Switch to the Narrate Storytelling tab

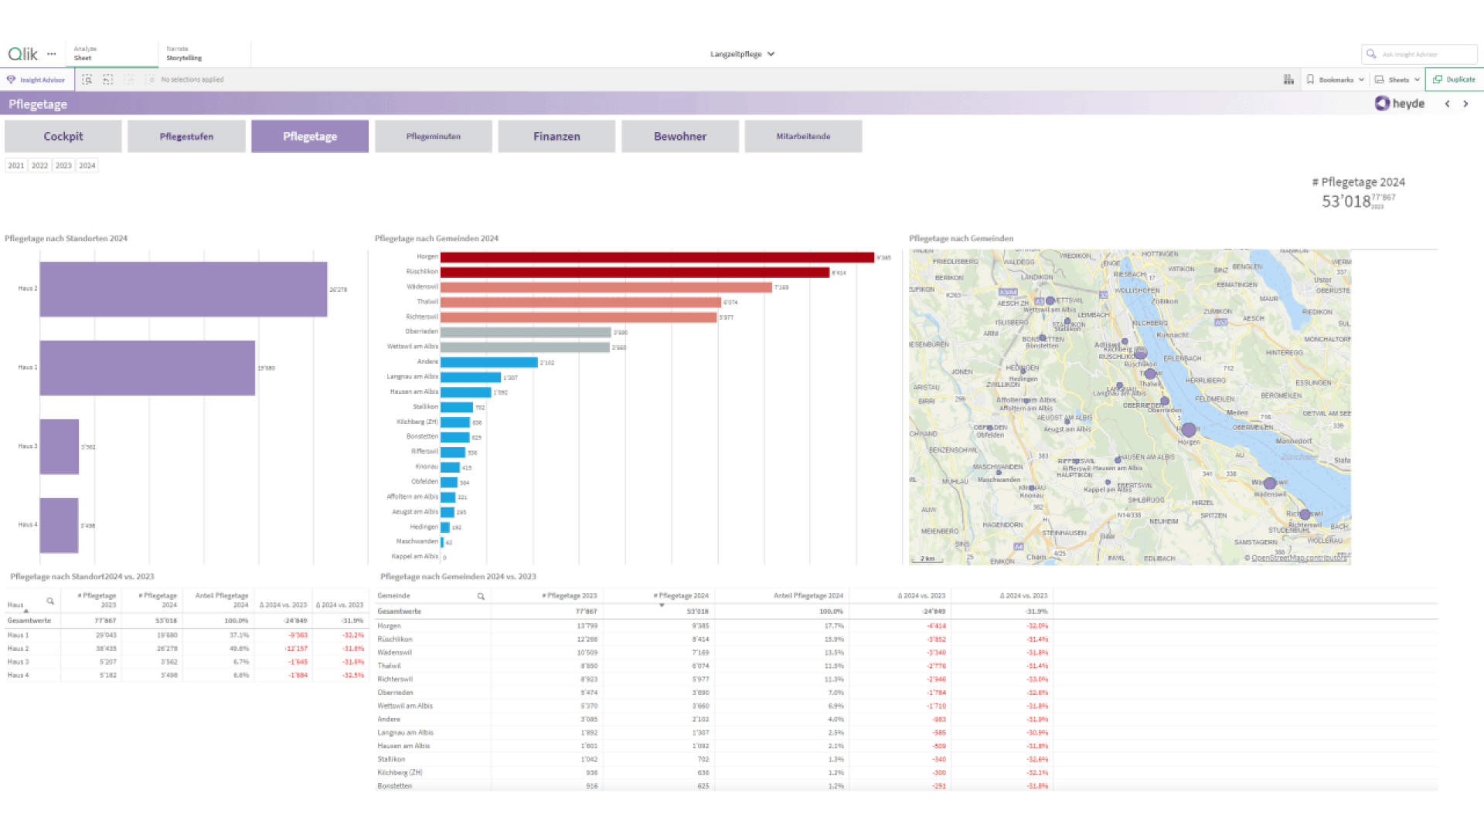pos(184,53)
